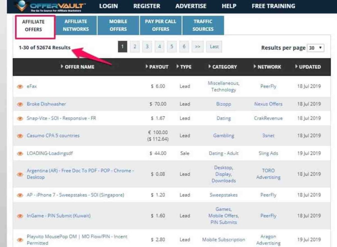Open the Broke Dishwasher offer
The height and width of the screenshot is (247, 337).
point(46,104)
